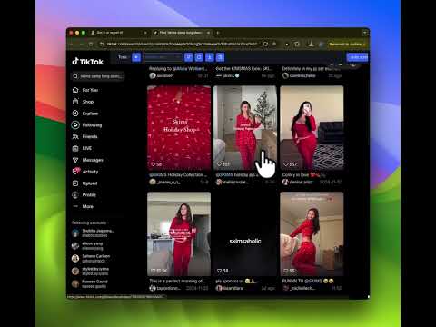This screenshot has width=436, height=327.
Task: Click the Relaunch to update button
Action: pos(347,45)
